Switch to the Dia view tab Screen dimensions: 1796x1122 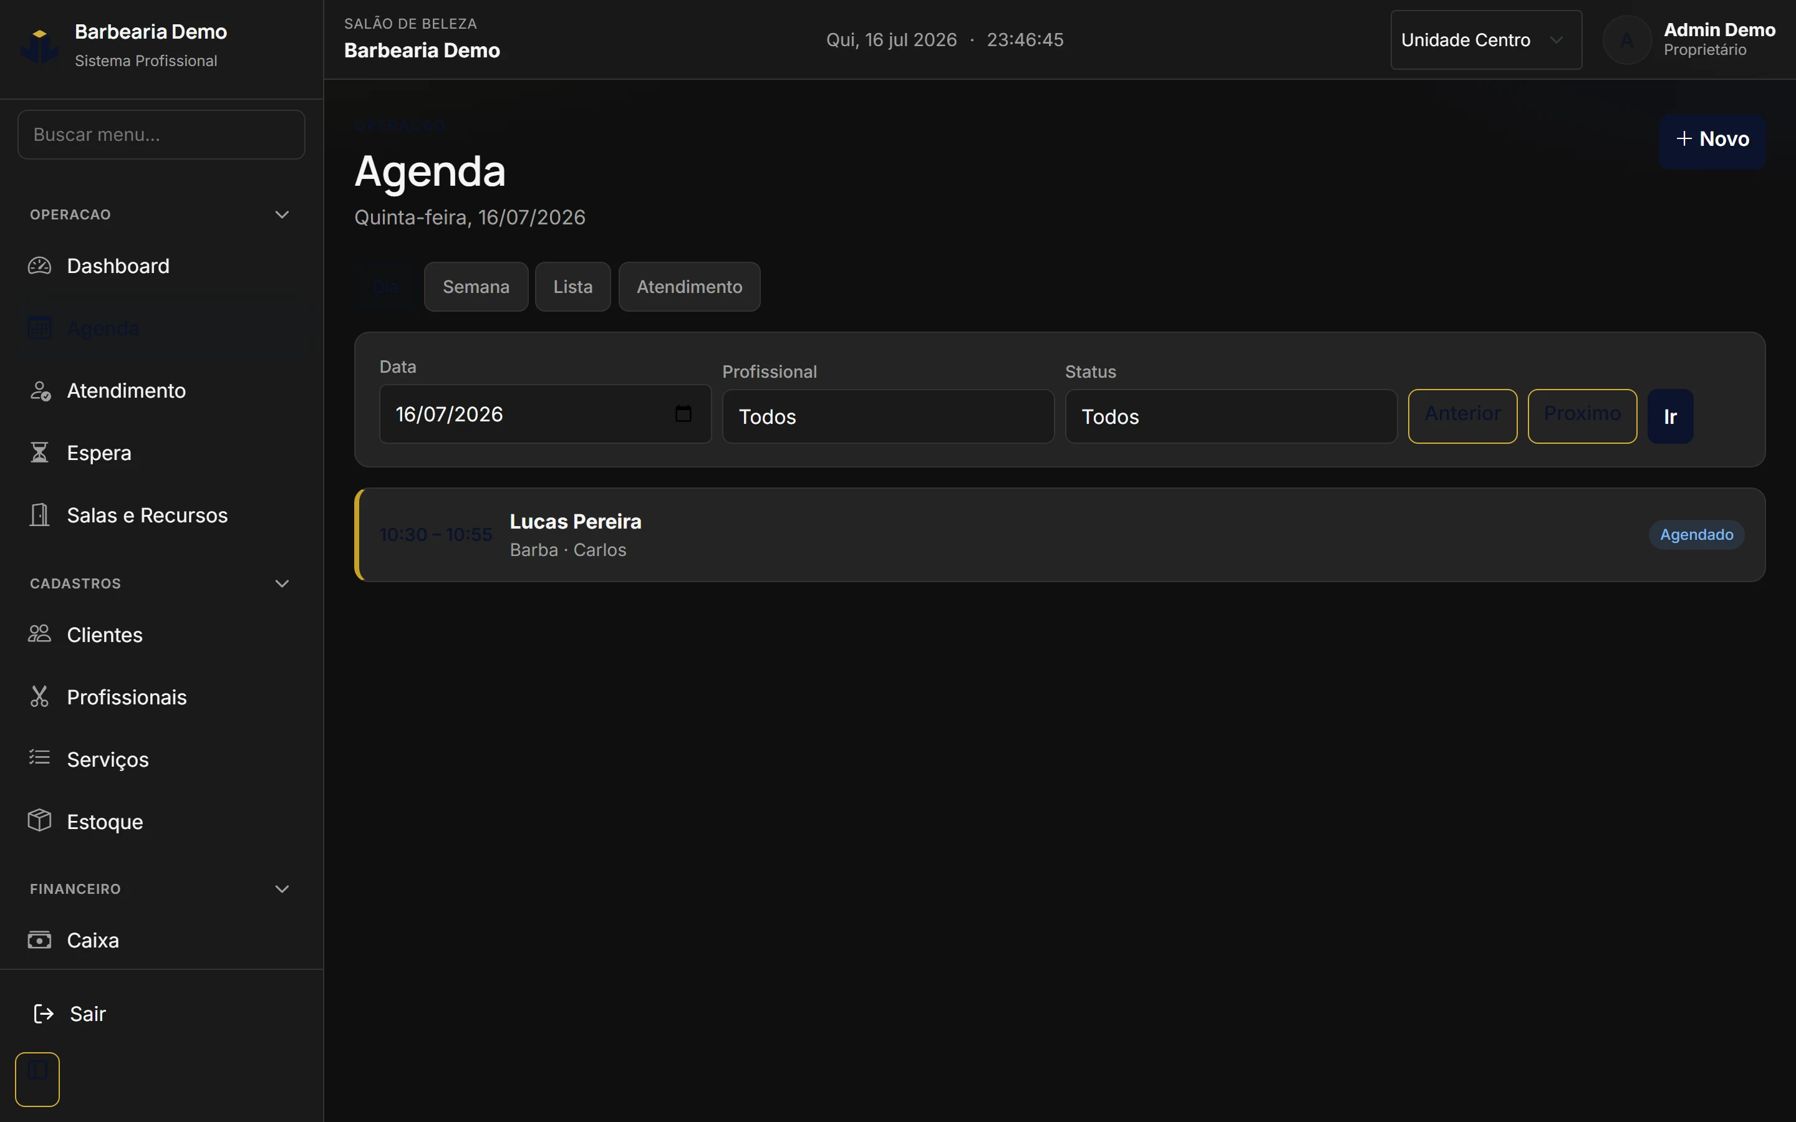pyautogui.click(x=386, y=287)
